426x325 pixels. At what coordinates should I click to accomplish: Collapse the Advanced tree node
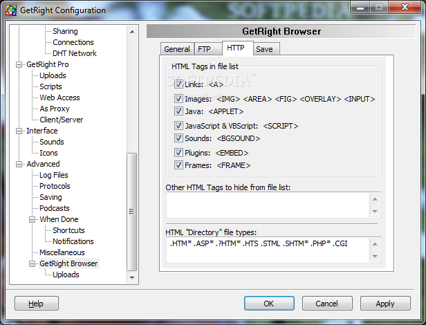click(19, 164)
